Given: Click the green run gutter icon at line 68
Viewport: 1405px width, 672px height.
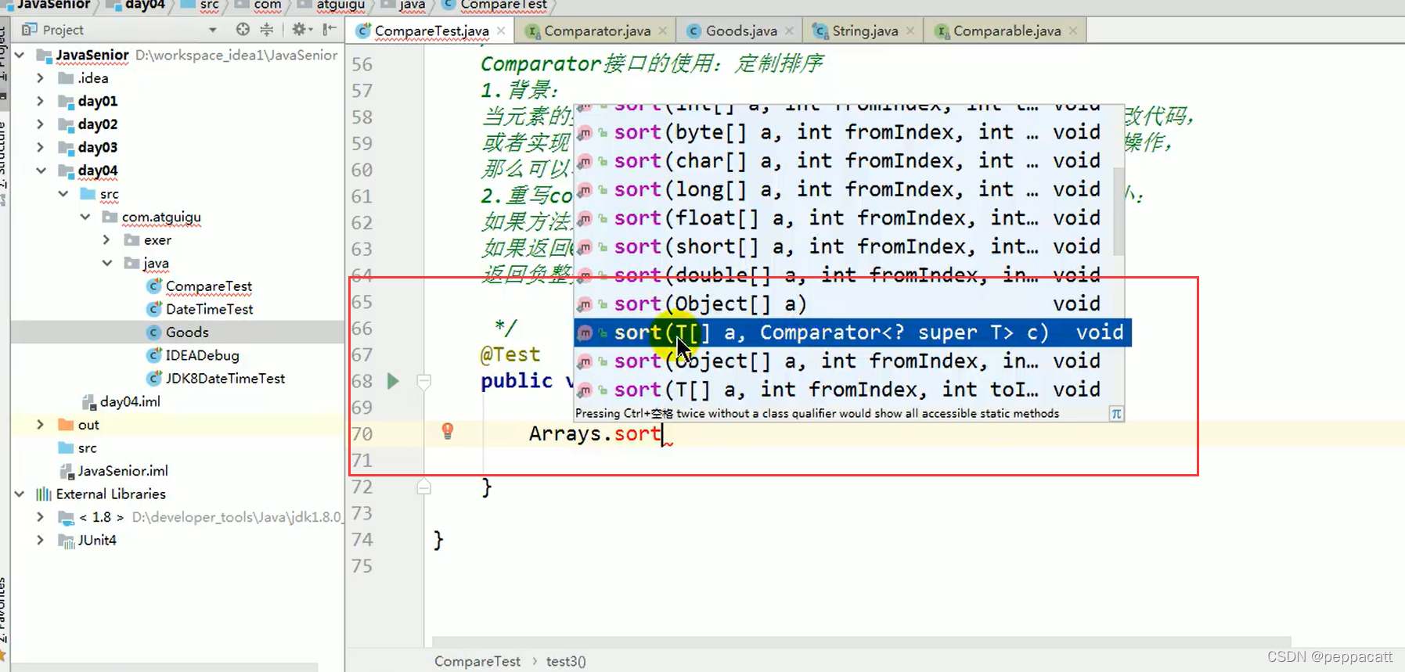Looking at the screenshot, I should (x=393, y=381).
